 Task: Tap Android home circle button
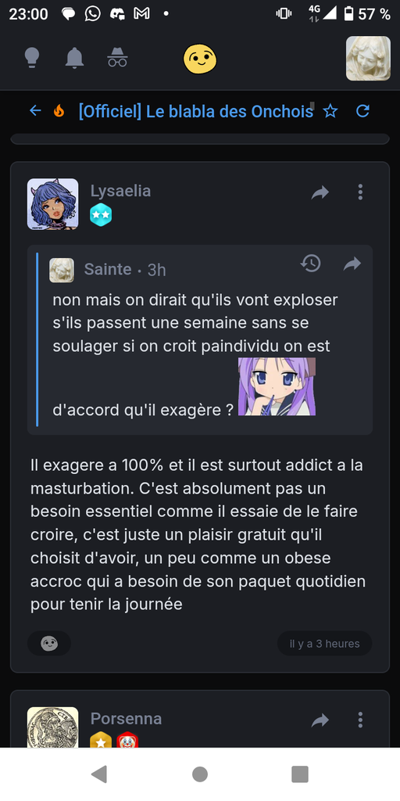tap(200, 774)
